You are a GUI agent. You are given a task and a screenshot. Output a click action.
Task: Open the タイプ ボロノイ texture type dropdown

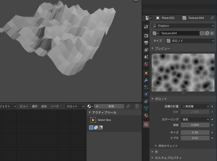(190, 41)
